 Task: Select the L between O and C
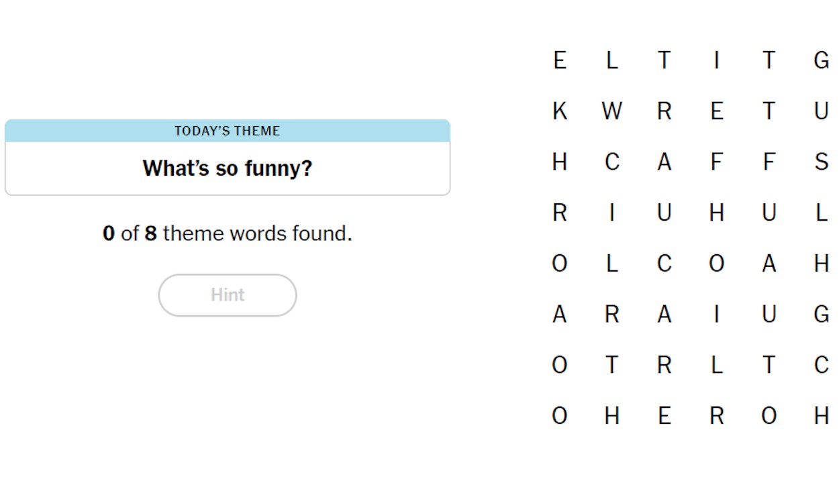[612, 264]
